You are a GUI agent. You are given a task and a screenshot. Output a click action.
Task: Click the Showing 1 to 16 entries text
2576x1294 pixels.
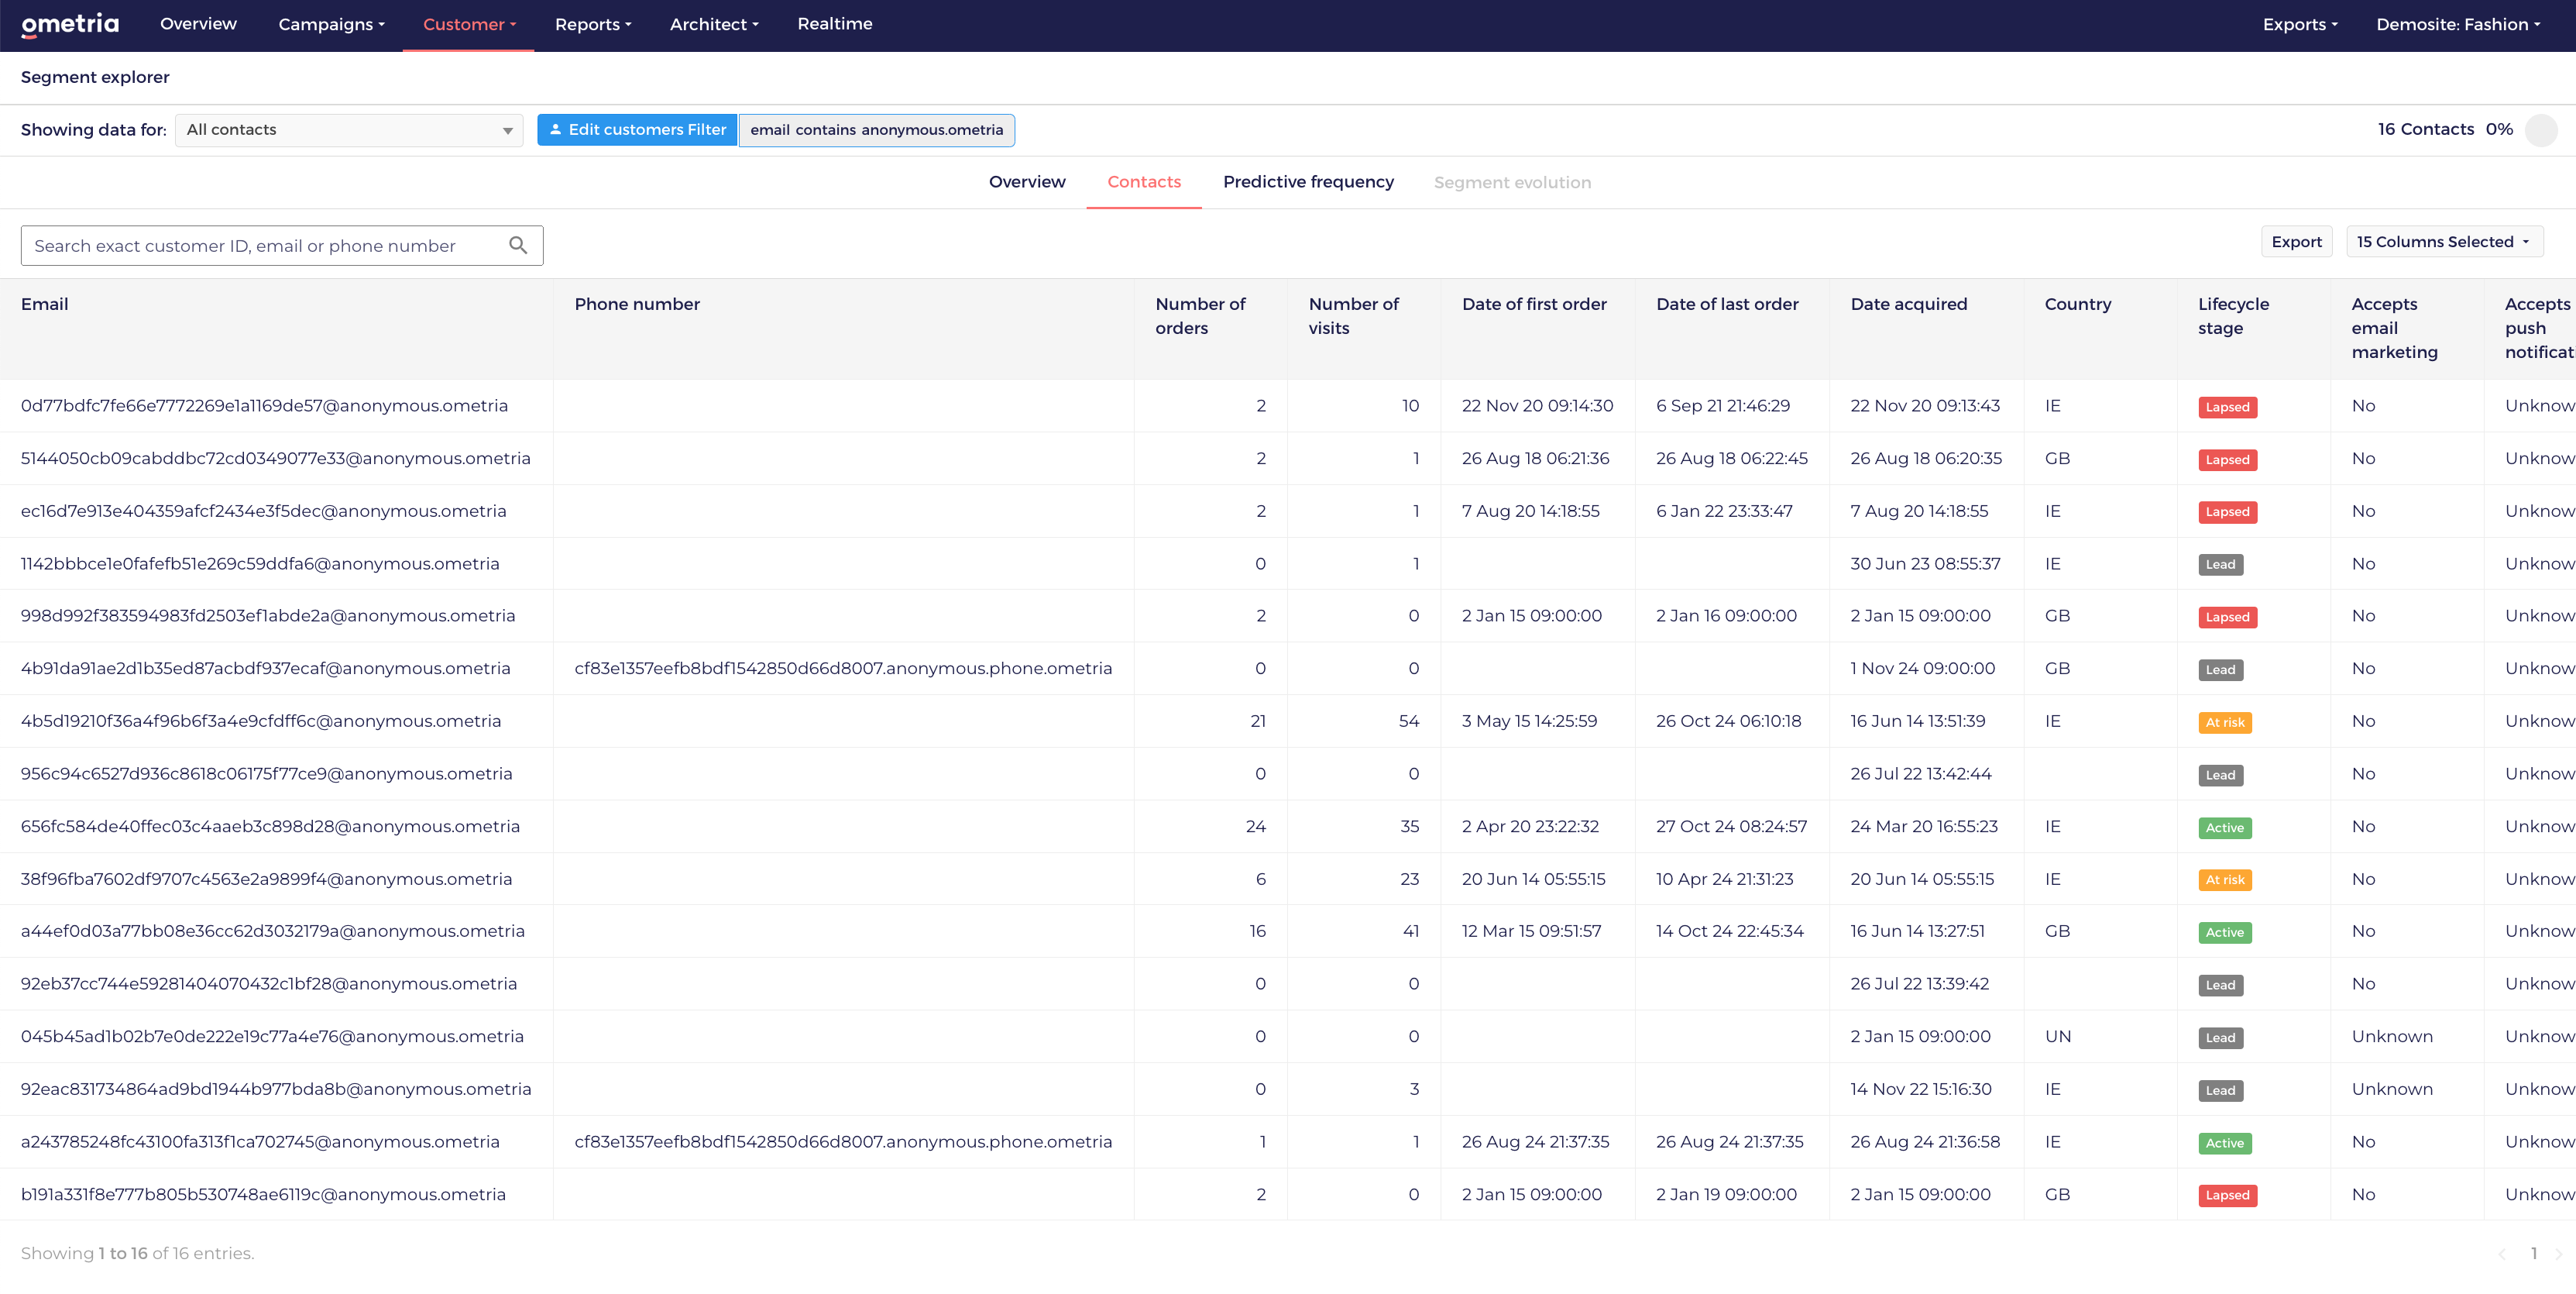138,1254
